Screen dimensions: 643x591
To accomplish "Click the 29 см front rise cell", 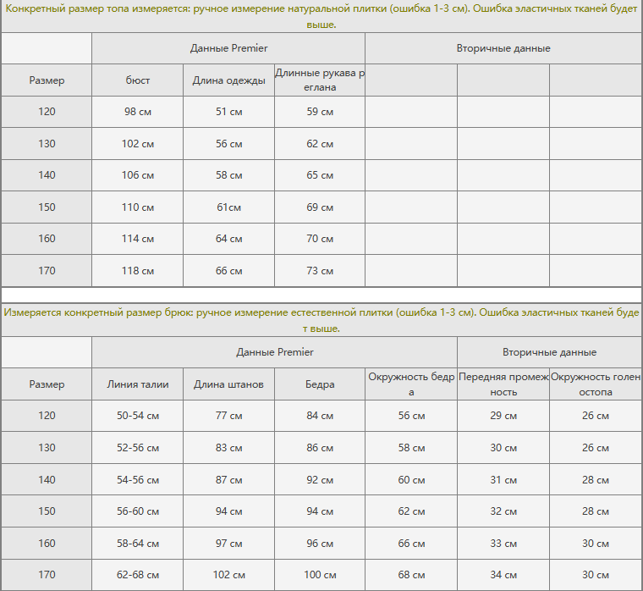I will 503,416.
